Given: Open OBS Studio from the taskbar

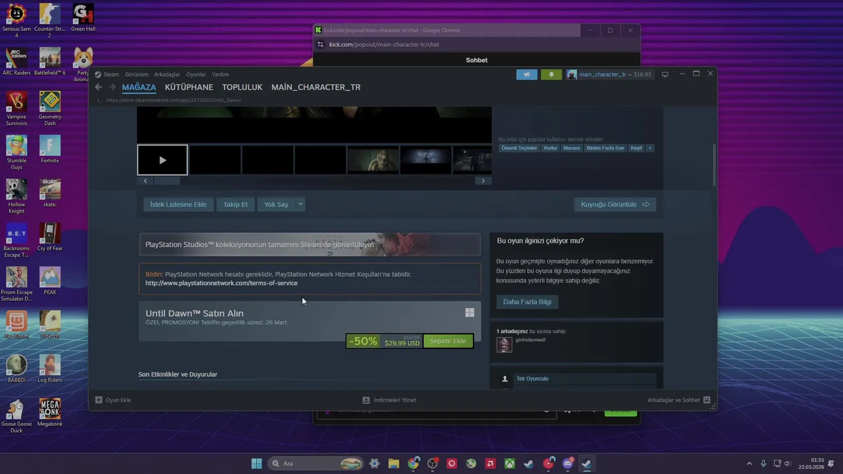Looking at the screenshot, I should point(432,463).
